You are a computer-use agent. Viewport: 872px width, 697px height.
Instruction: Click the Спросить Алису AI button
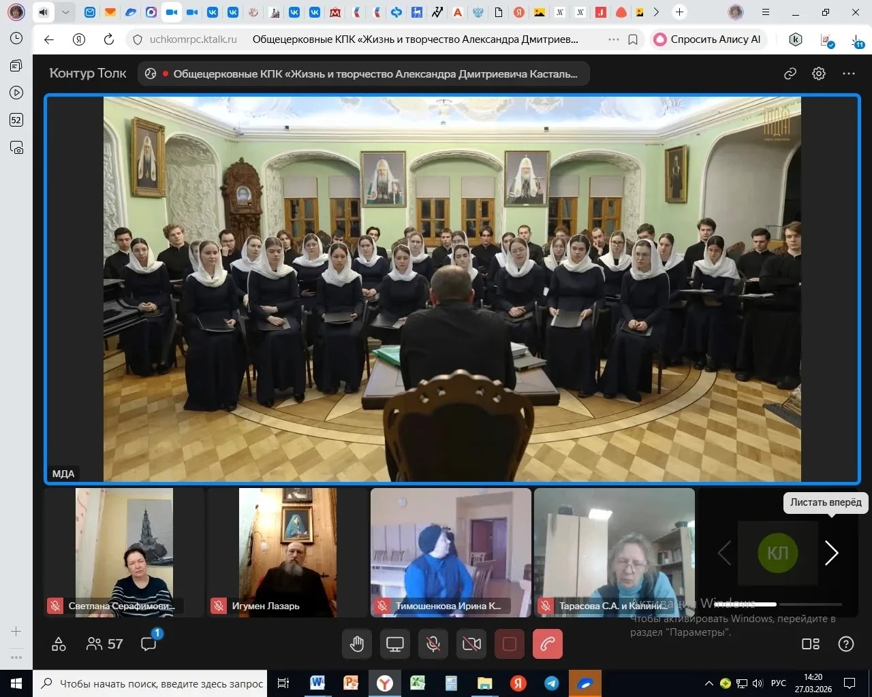tap(708, 39)
